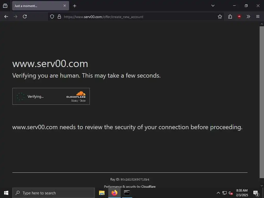The image size is (264, 198).
Task: Click the site security padlock icon
Action: [x=59, y=16]
